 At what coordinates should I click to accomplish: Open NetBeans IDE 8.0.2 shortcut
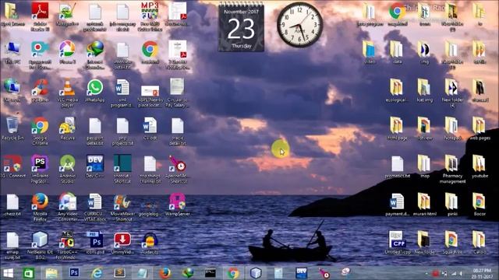point(40,245)
